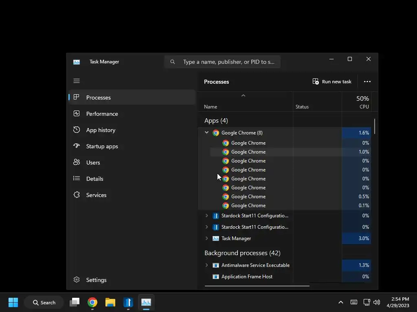Click the Chrome icon of Google Chrome (8) group
The width and height of the screenshot is (417, 312).
tap(216, 133)
